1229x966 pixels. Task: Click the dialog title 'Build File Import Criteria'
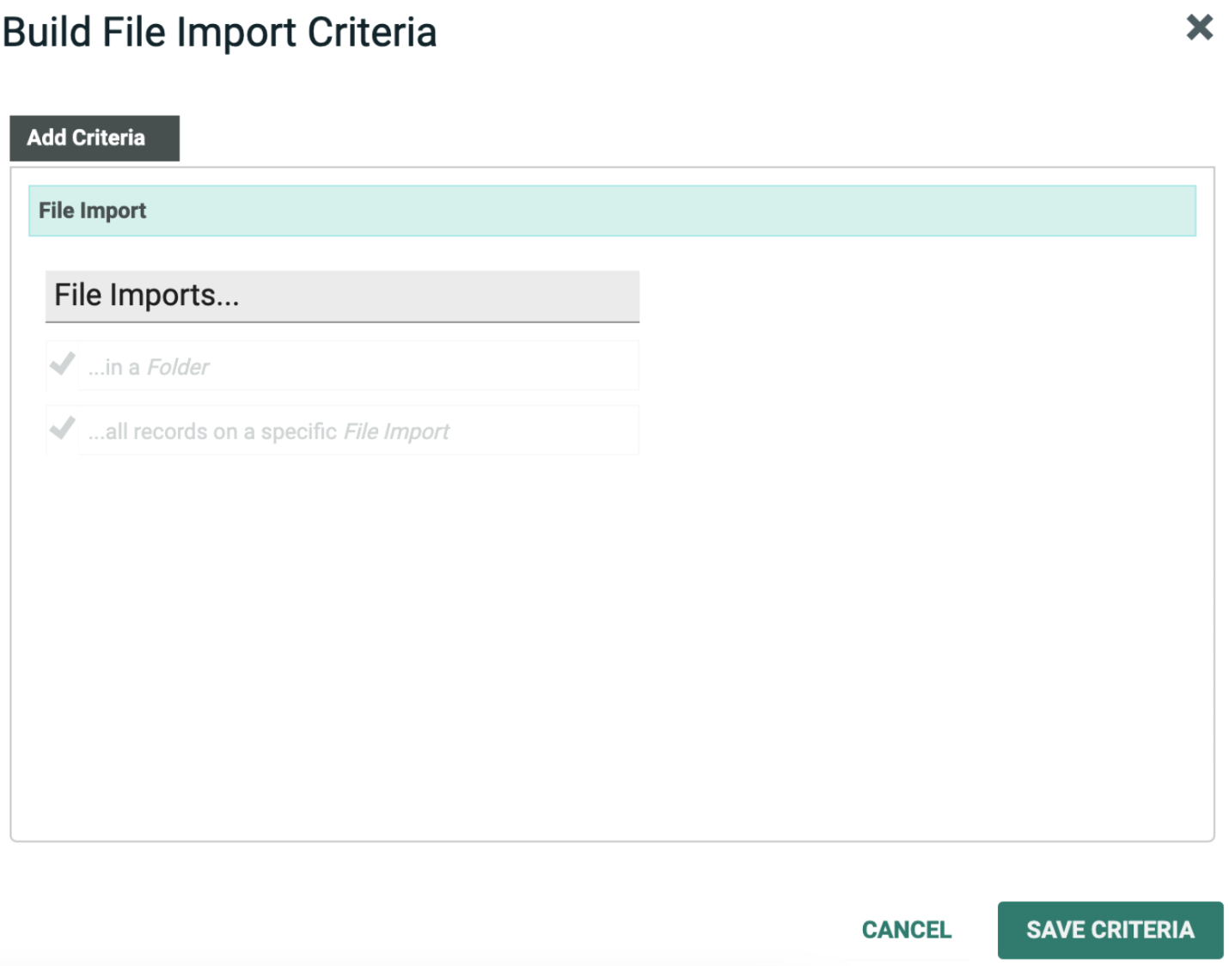coord(220,33)
